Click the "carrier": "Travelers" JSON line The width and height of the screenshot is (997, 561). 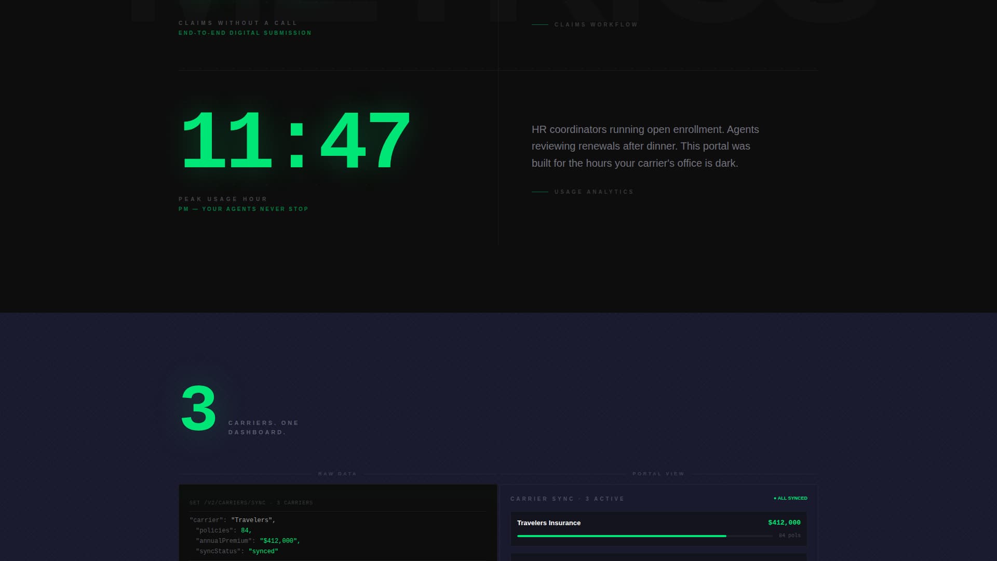click(x=233, y=520)
